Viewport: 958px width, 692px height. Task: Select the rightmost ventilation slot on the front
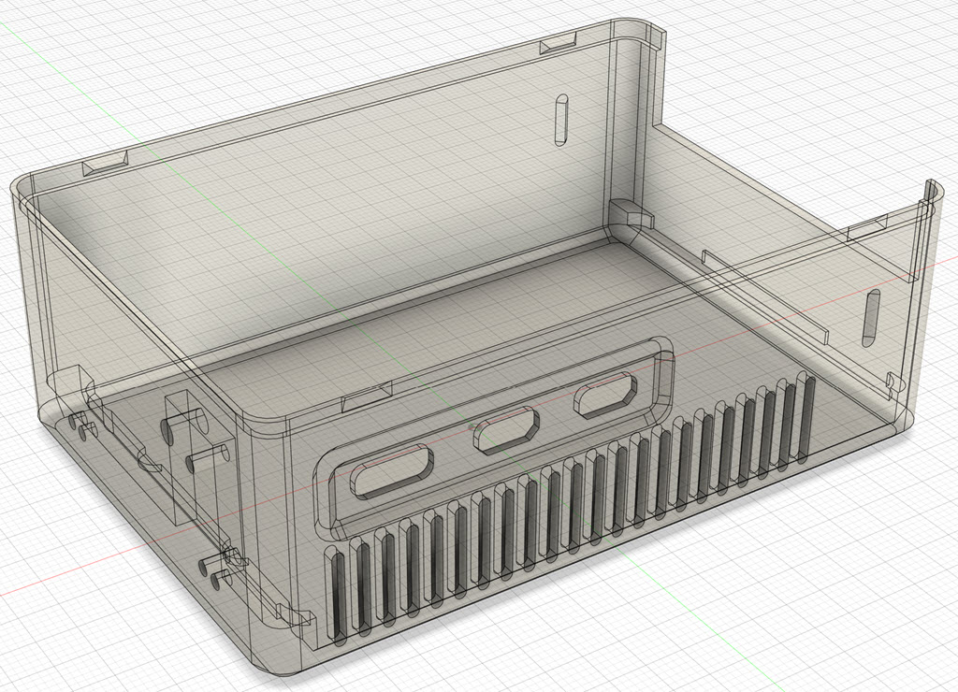[807, 416]
